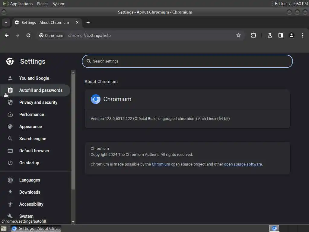Viewport: 309px width, 232px height.
Task: Click the gauge icon for Performance
Action: click(x=10, y=114)
